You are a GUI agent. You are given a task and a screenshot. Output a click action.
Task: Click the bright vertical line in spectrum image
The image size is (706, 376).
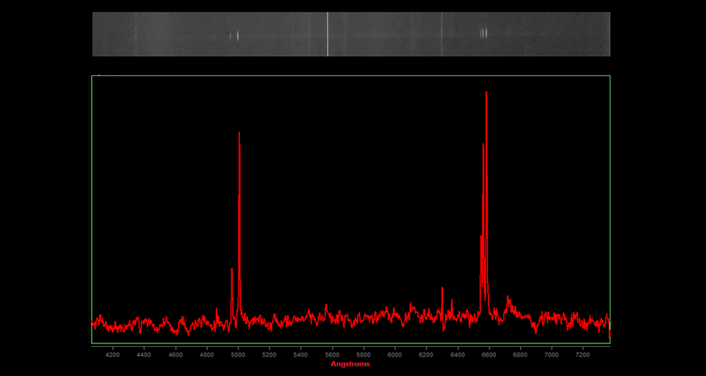327,34
